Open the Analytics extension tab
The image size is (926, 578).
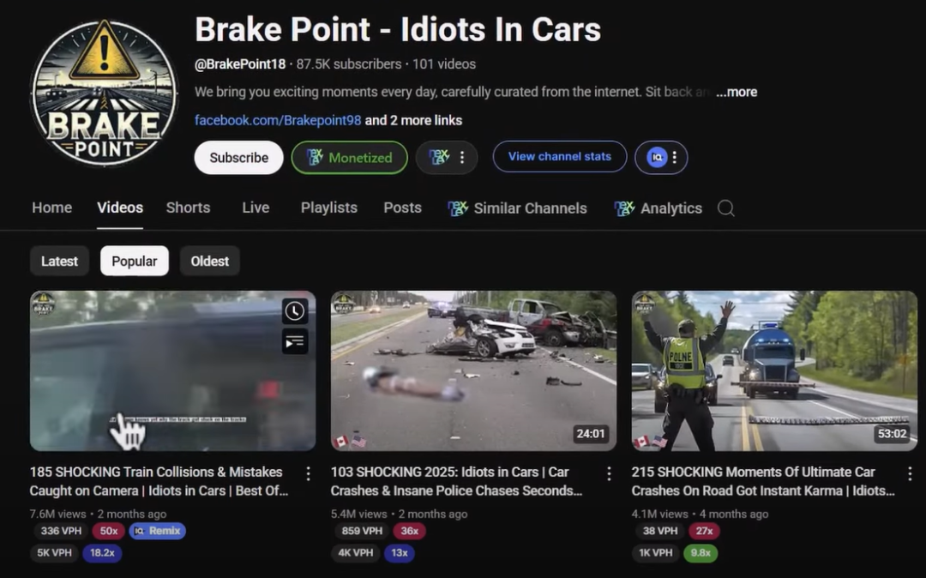658,208
